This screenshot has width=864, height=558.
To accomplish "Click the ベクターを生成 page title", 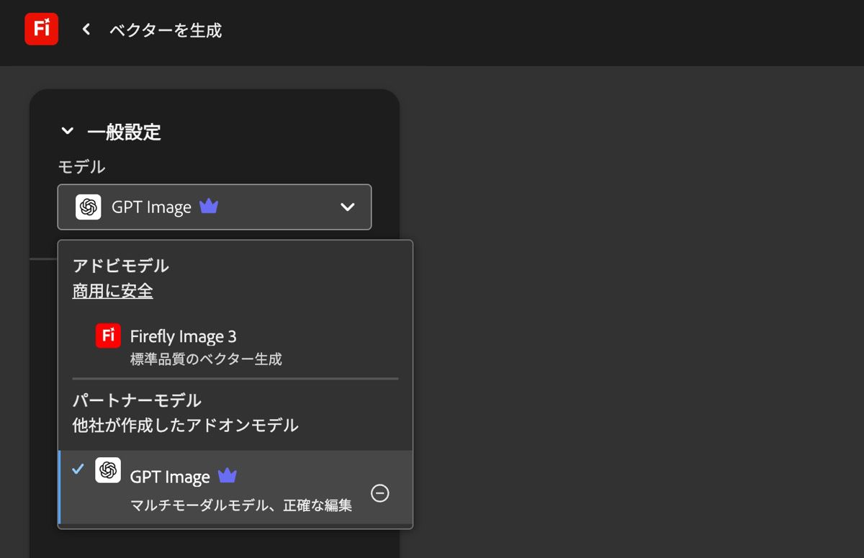I will click(166, 30).
